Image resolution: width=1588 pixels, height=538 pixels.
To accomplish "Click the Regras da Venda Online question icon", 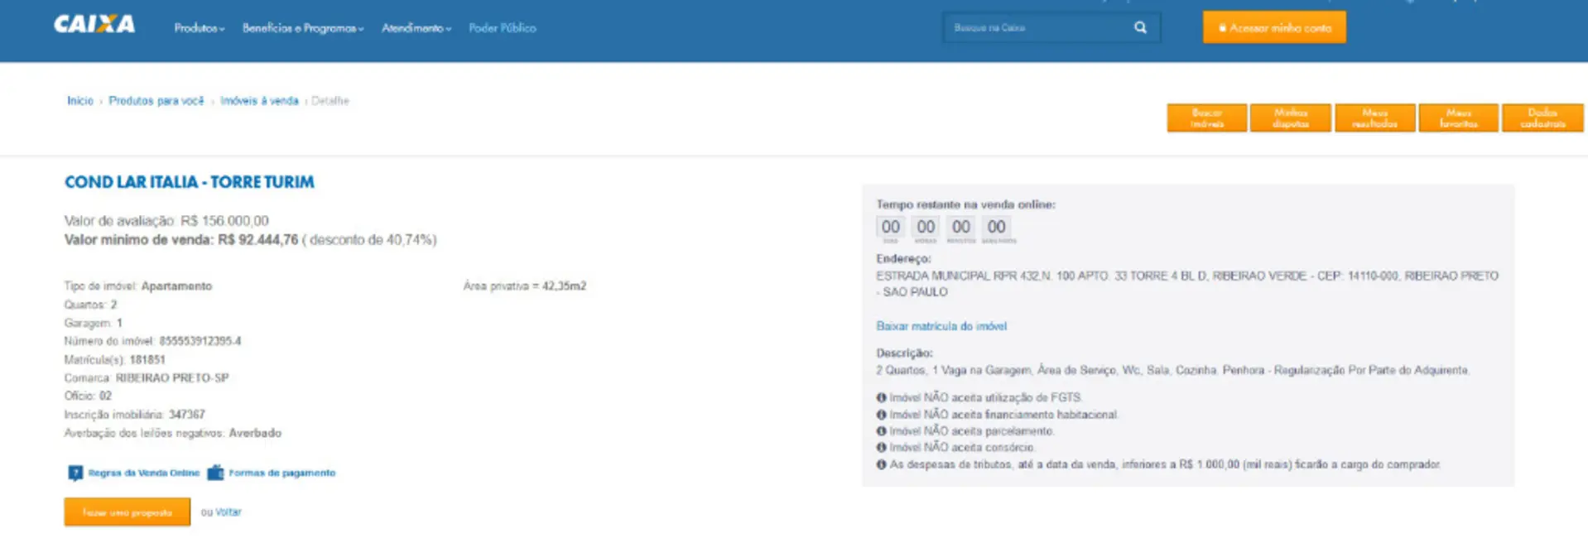I will (75, 473).
